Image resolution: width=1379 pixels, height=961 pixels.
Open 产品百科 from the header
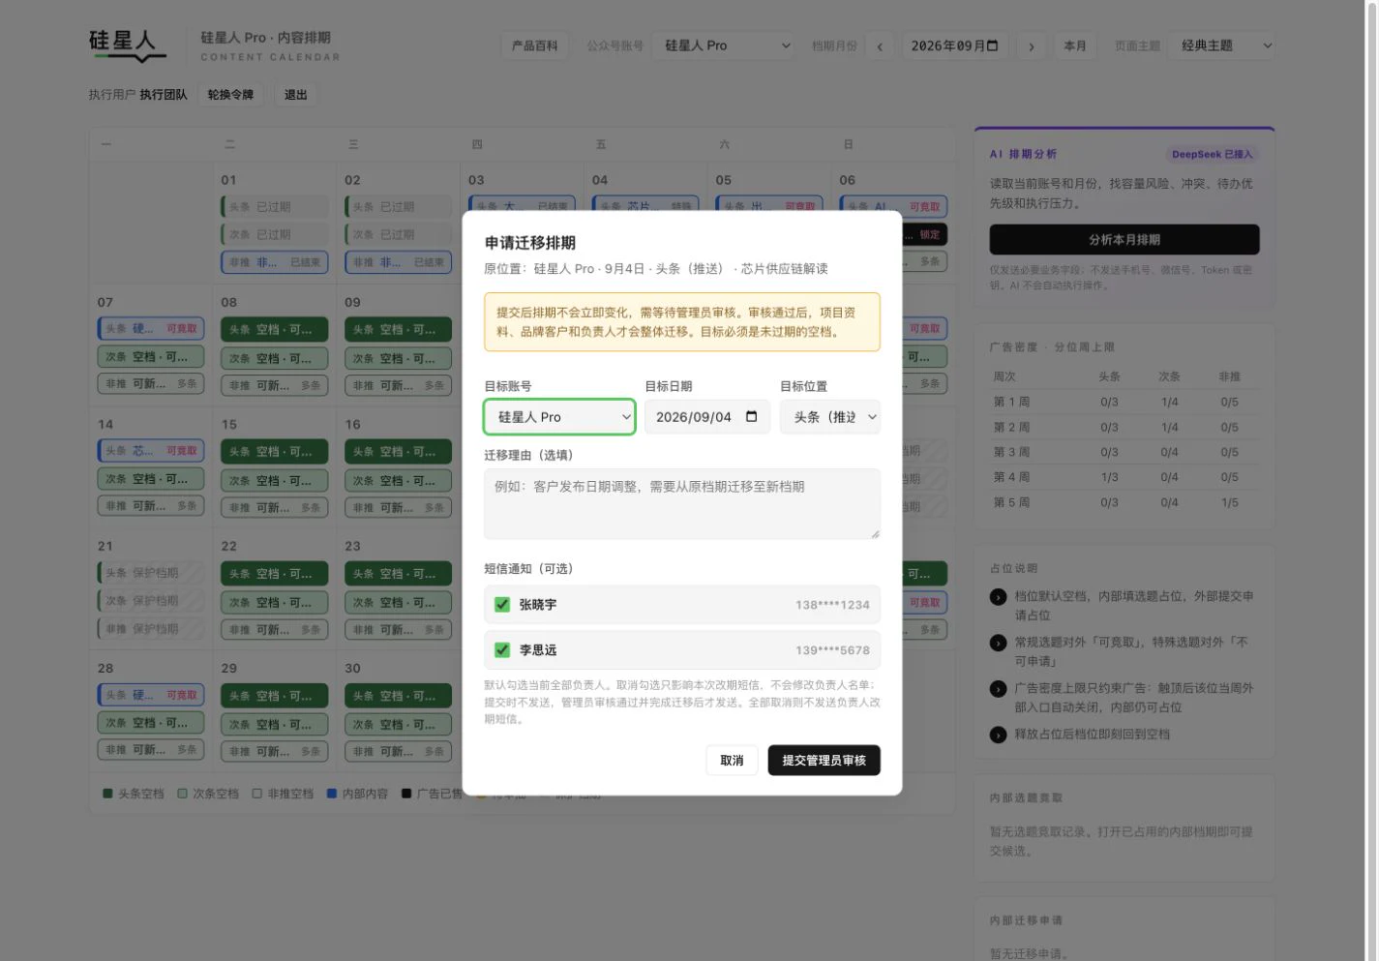[x=534, y=45]
